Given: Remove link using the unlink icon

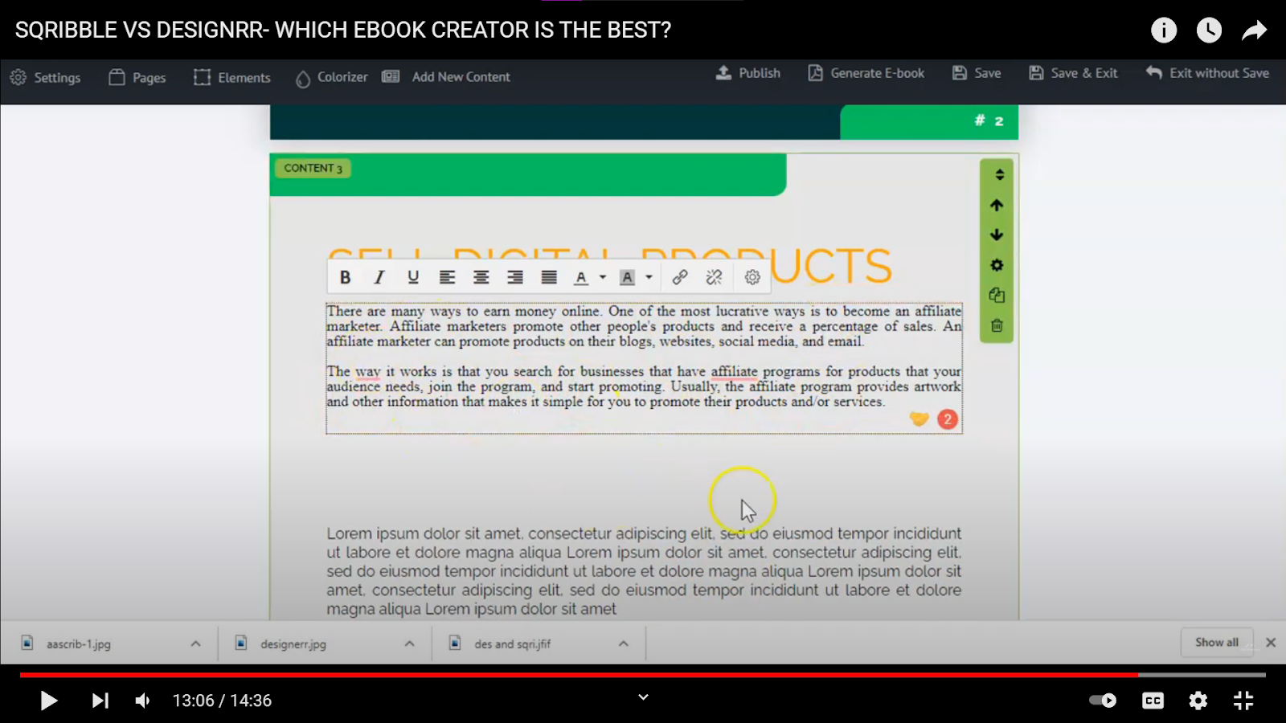Looking at the screenshot, I should click(714, 277).
